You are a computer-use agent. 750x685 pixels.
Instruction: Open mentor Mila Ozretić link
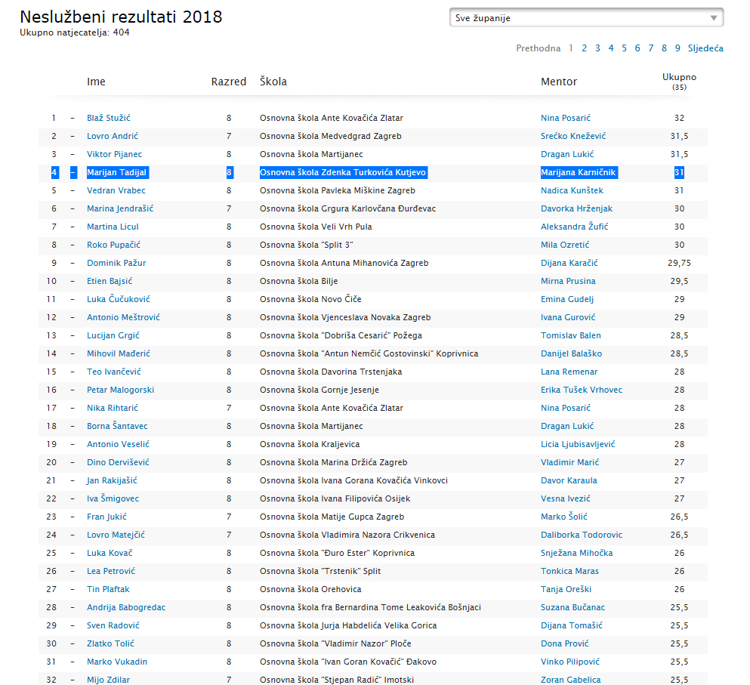coord(566,245)
